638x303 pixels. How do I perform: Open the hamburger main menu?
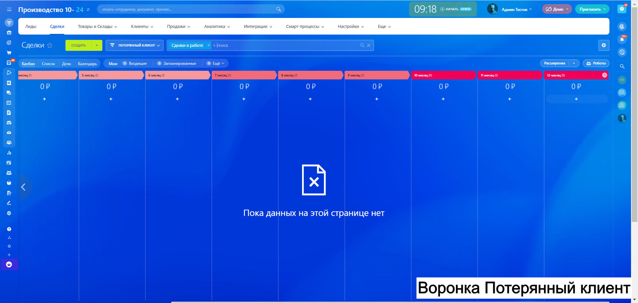(9, 9)
